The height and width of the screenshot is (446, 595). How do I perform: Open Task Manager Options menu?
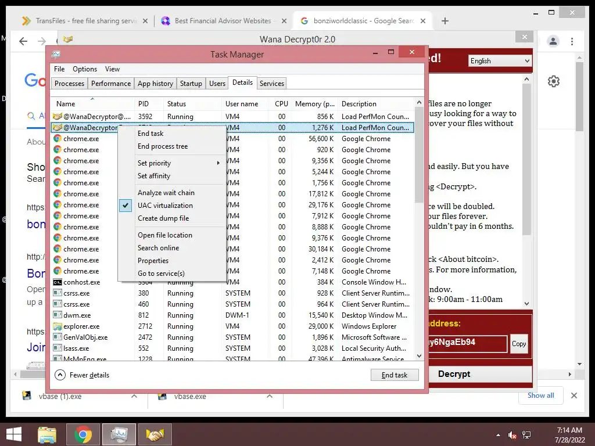pos(85,69)
